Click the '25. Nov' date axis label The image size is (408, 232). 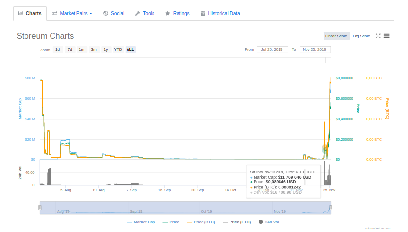click(329, 190)
